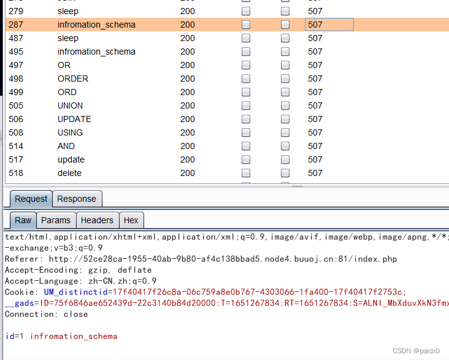Viewport: 449px width, 360px height.
Task: Open the Raw view tab
Action: pyautogui.click(x=23, y=220)
